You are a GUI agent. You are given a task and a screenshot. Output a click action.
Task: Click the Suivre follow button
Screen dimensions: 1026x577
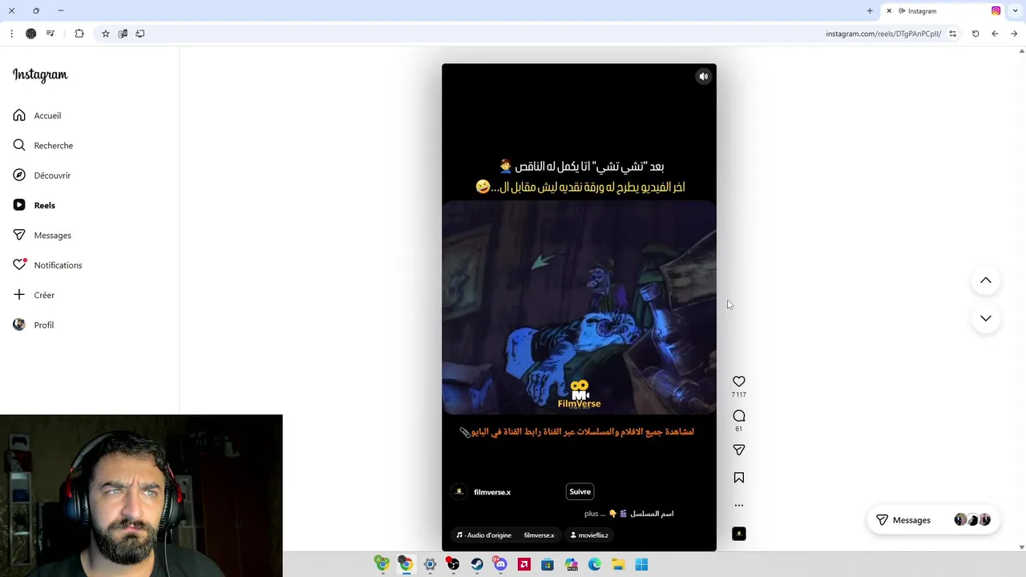coord(580,492)
